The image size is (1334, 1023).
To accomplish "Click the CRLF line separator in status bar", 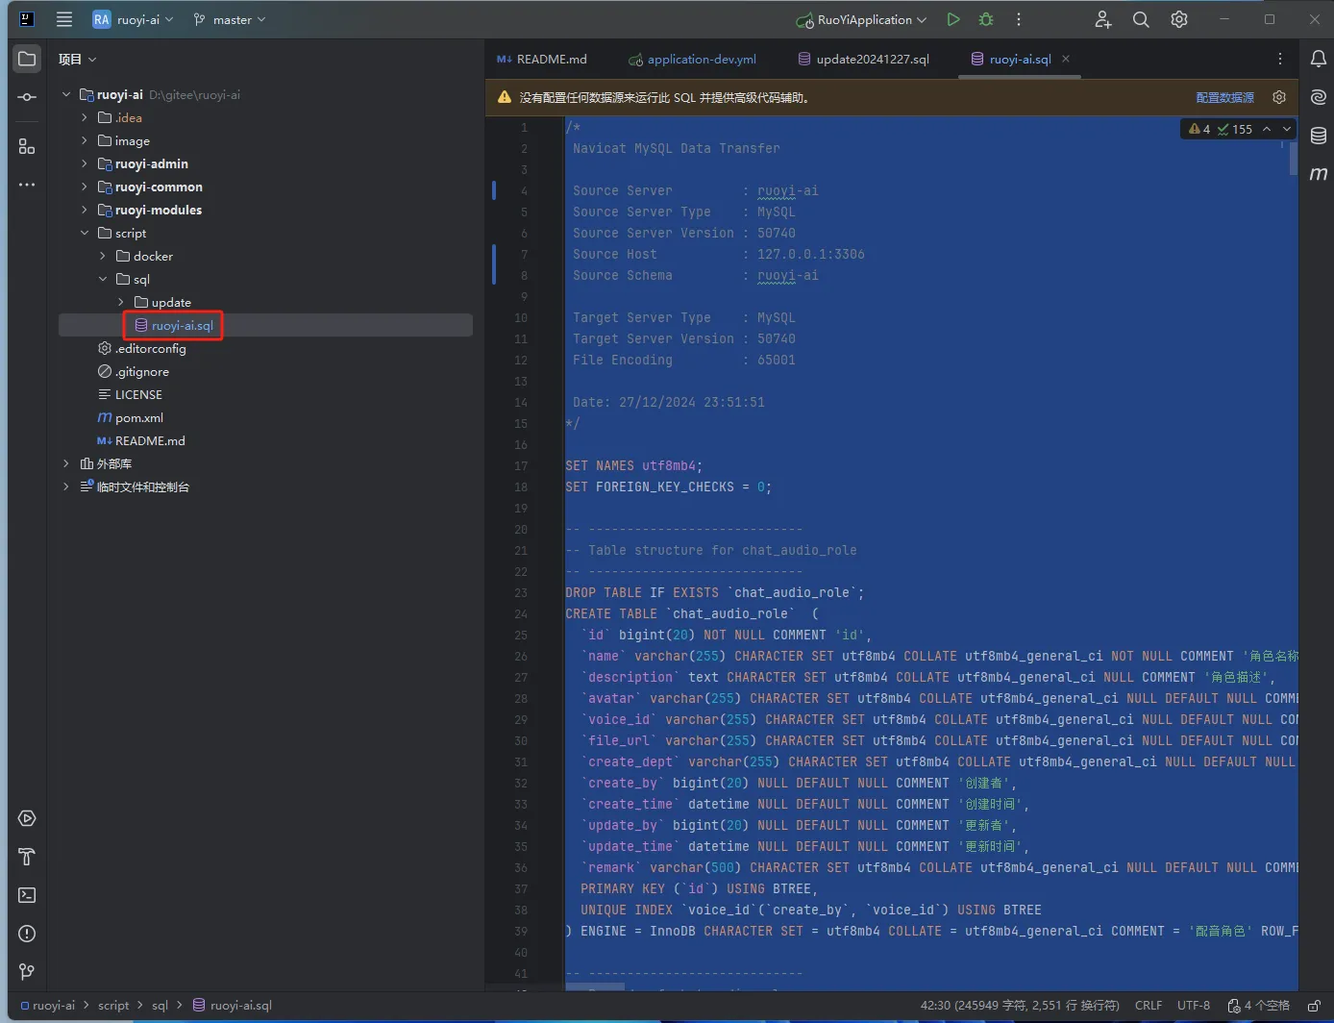I will [1148, 1006].
